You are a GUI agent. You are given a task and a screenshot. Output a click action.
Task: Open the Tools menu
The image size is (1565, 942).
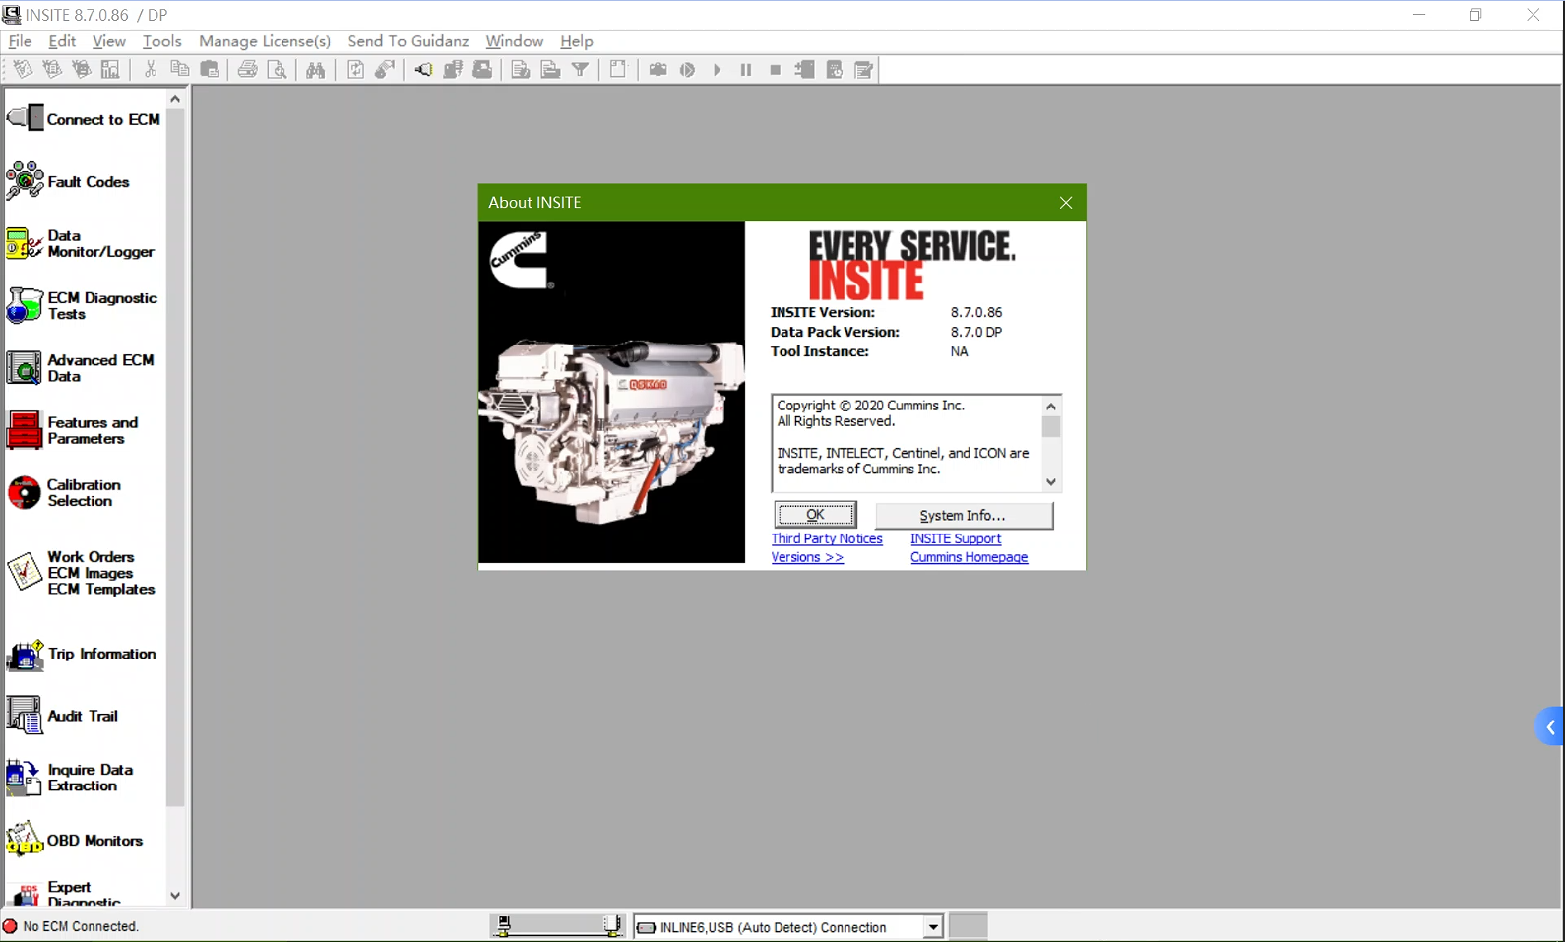point(161,41)
